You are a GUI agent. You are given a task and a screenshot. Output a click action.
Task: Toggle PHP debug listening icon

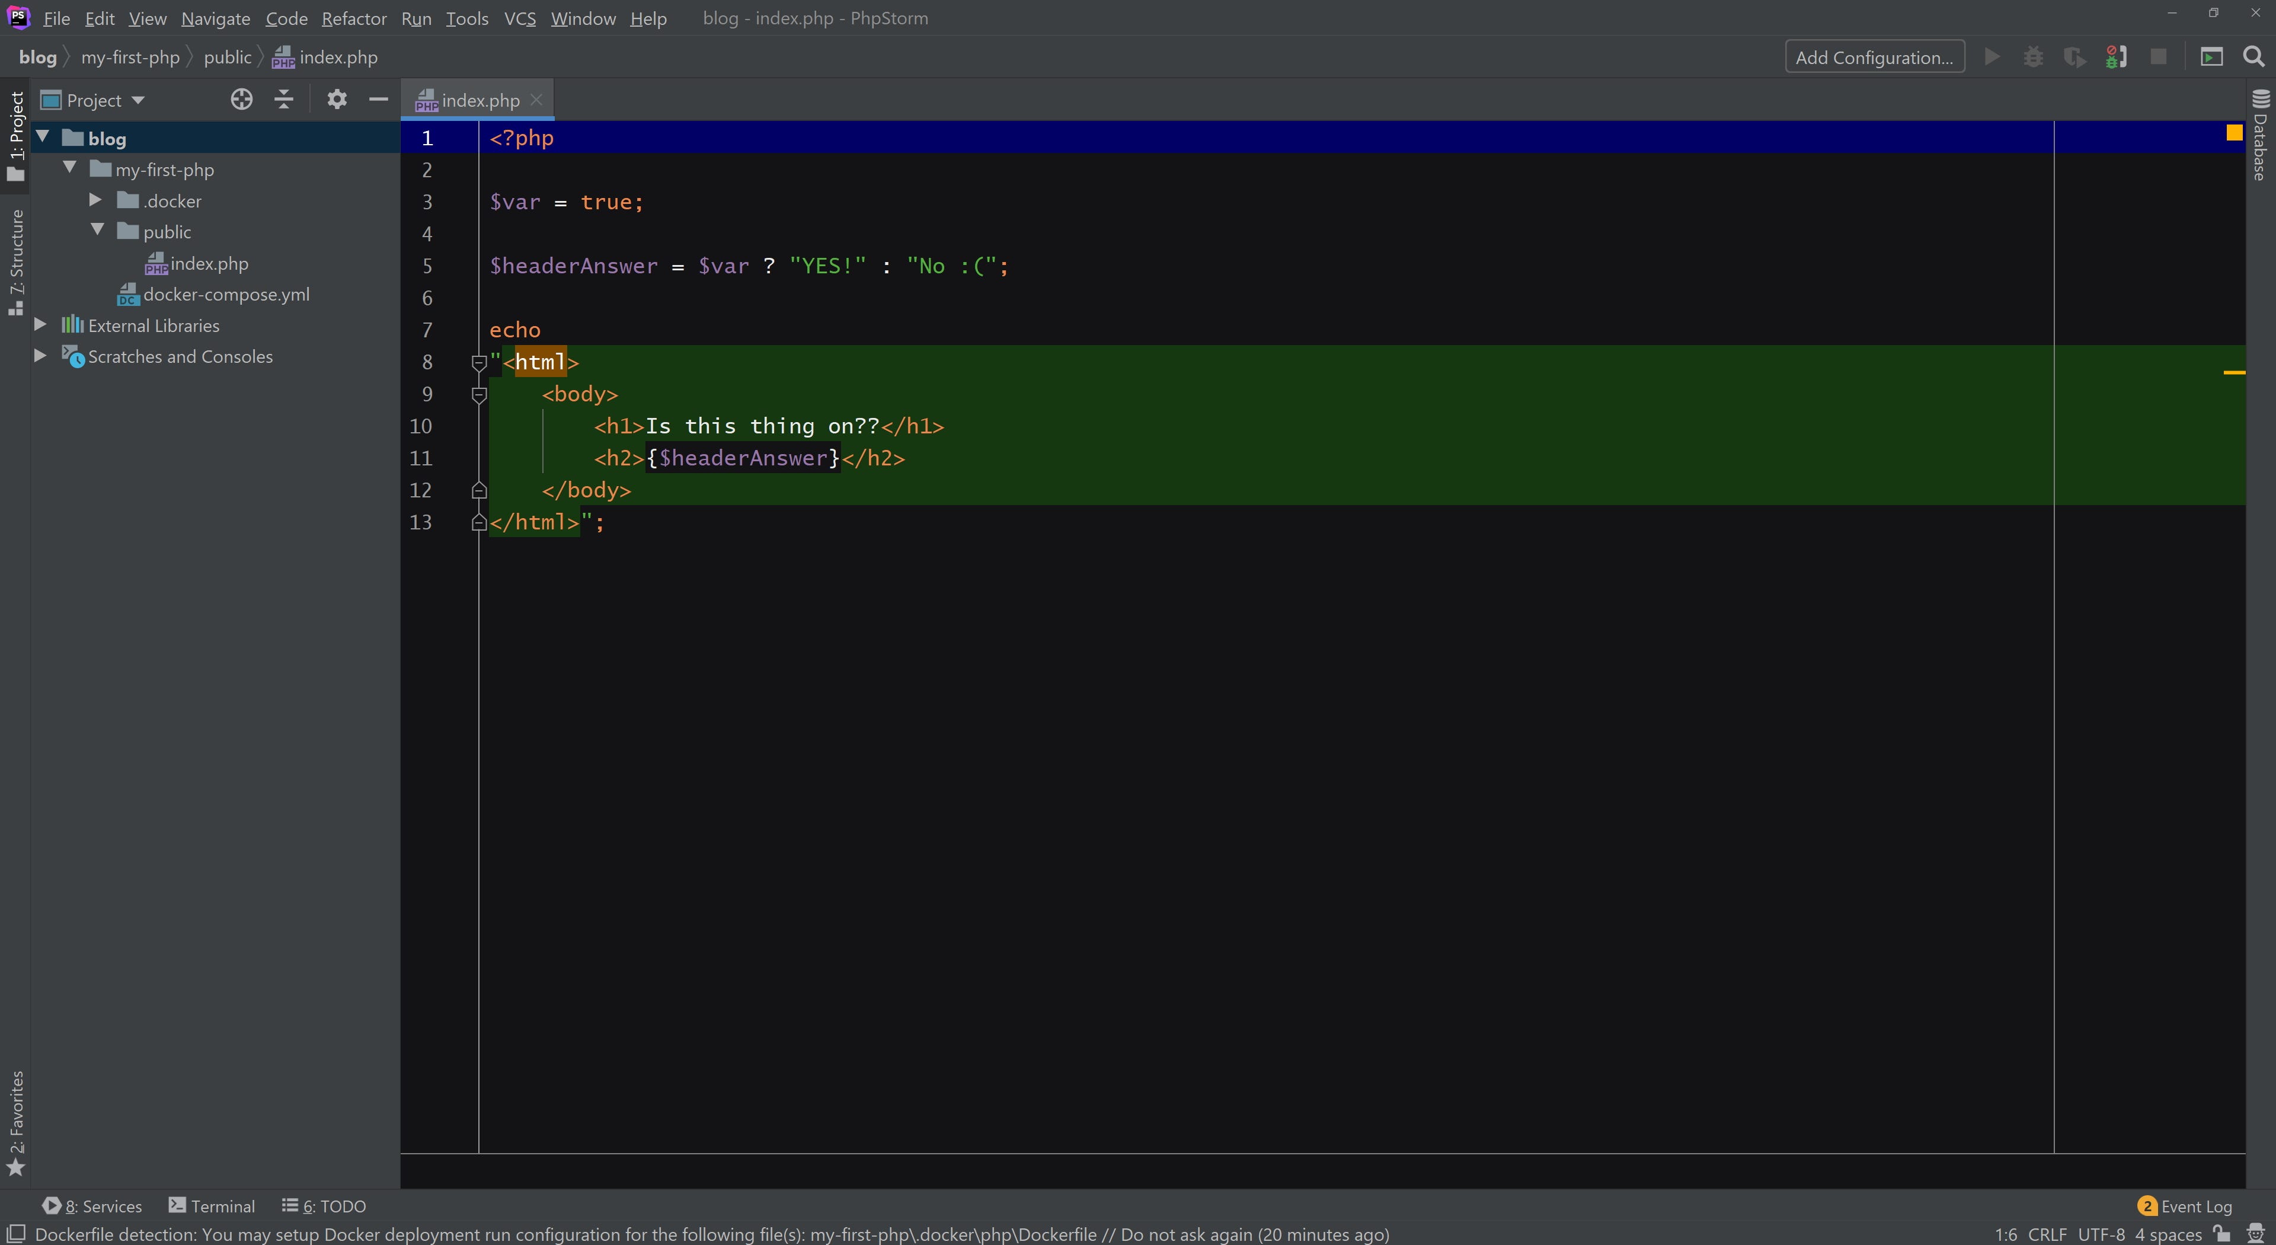[2116, 58]
